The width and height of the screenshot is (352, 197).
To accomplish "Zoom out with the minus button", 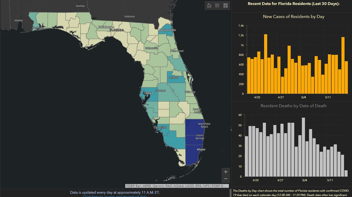I will coord(226,179).
